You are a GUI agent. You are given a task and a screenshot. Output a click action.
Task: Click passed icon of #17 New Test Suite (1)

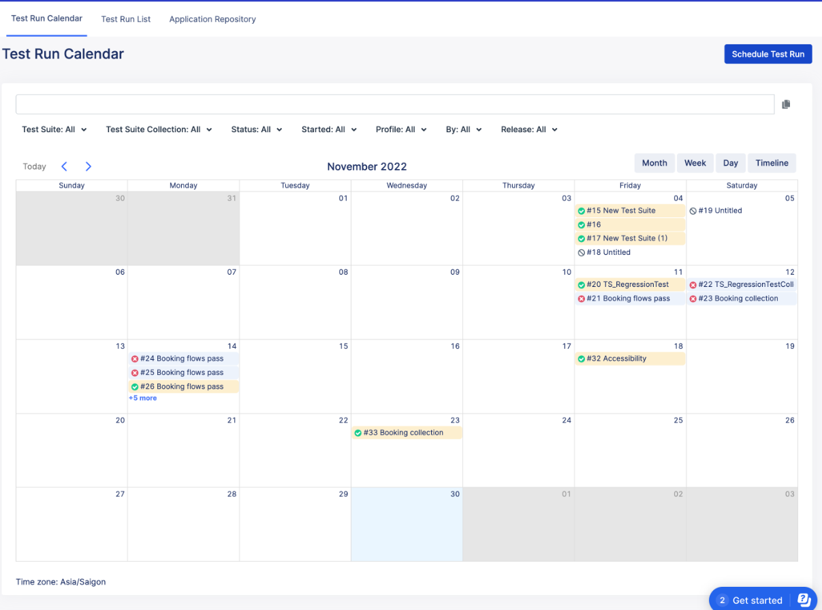[582, 239]
